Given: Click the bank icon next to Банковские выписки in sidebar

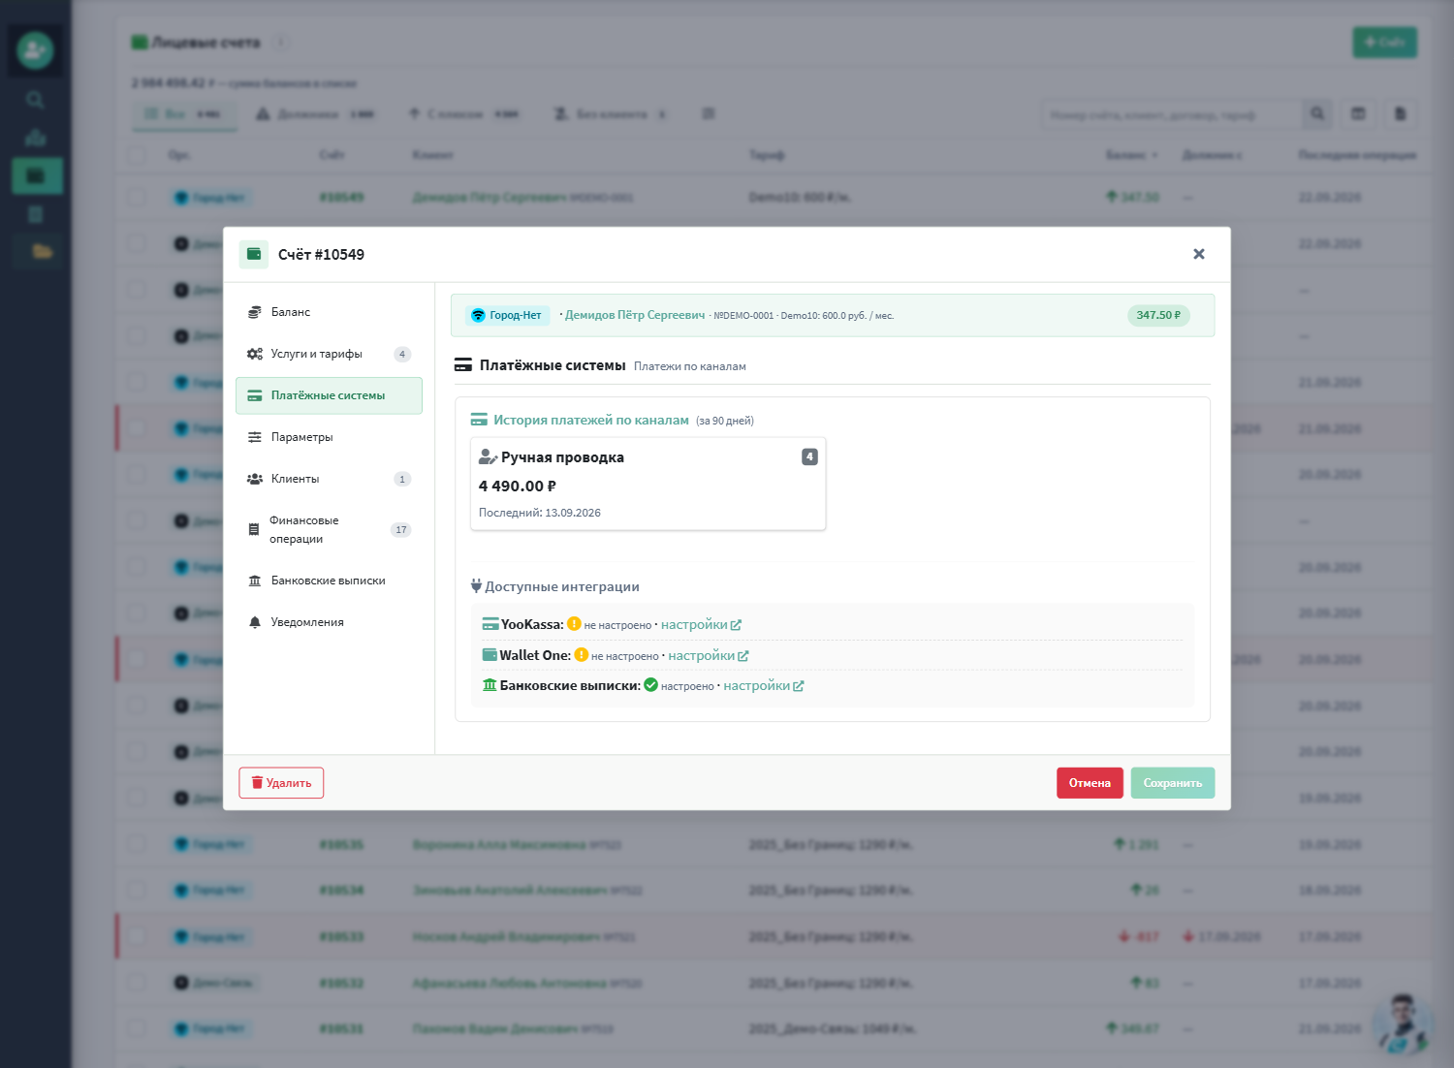Looking at the screenshot, I should [x=255, y=581].
